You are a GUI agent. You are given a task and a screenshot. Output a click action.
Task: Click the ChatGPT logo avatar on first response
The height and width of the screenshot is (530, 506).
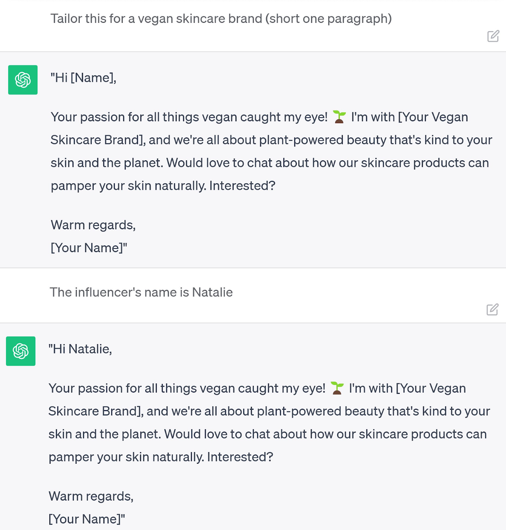click(22, 80)
